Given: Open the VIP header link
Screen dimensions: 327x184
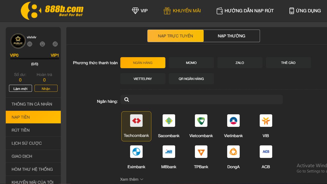Looking at the screenshot, I should (140, 11).
